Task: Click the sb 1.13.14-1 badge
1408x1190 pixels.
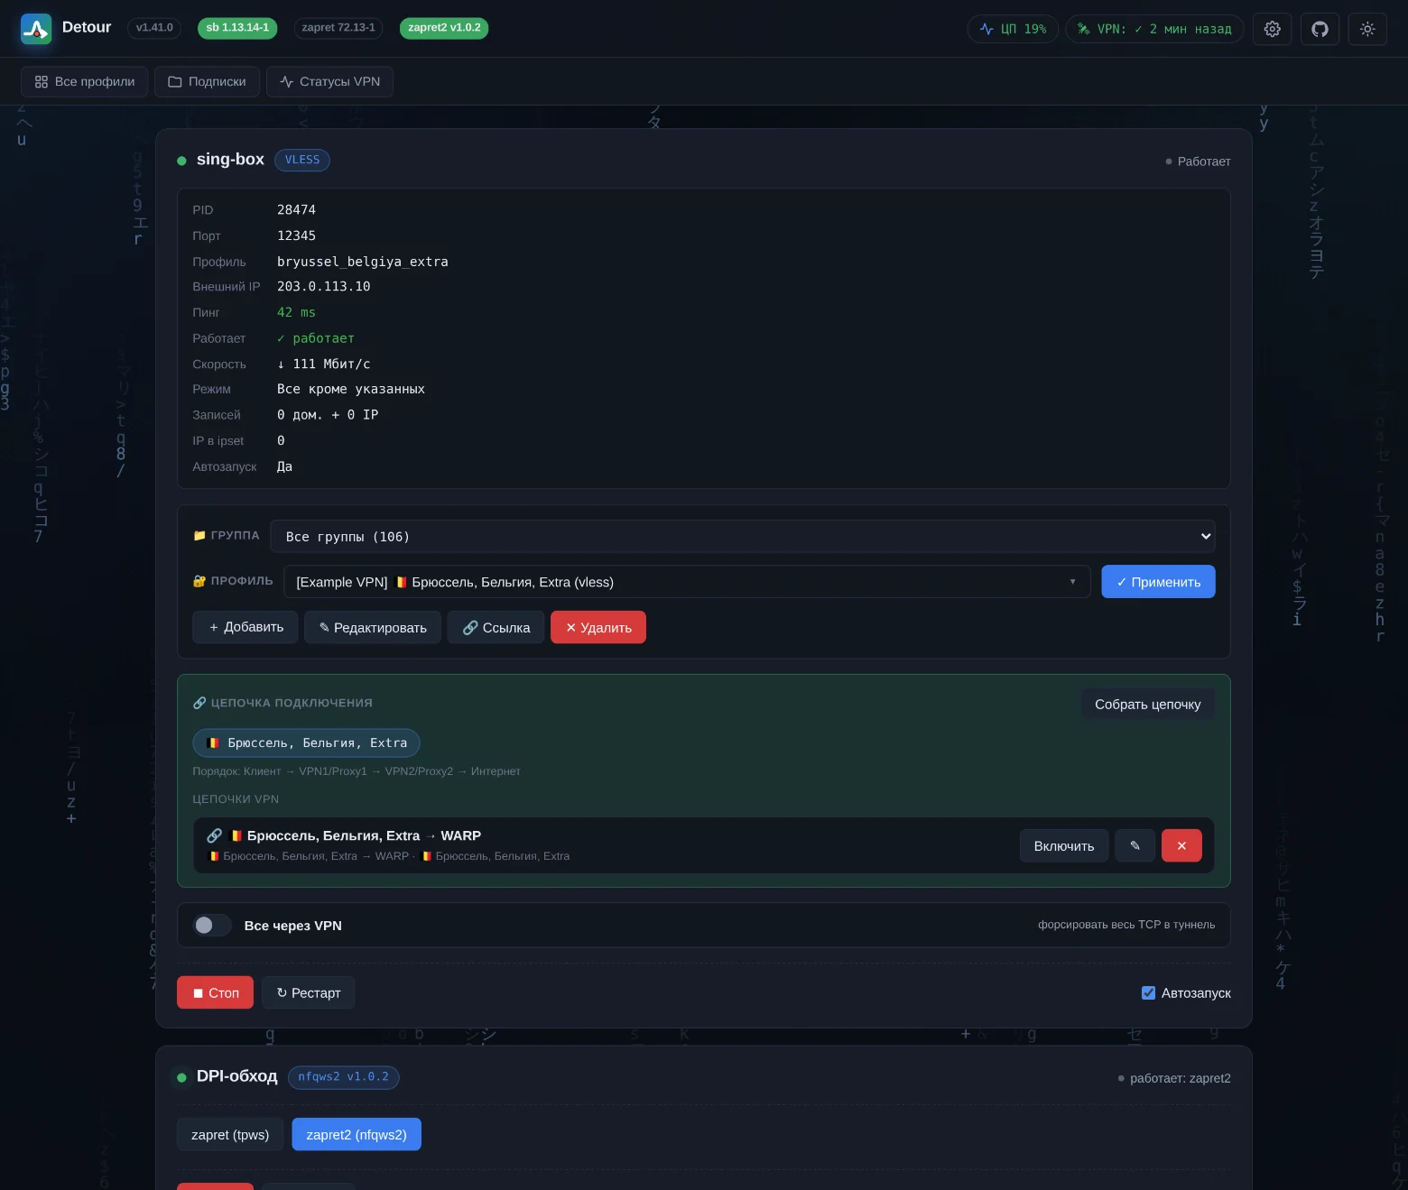Action: coord(237,28)
